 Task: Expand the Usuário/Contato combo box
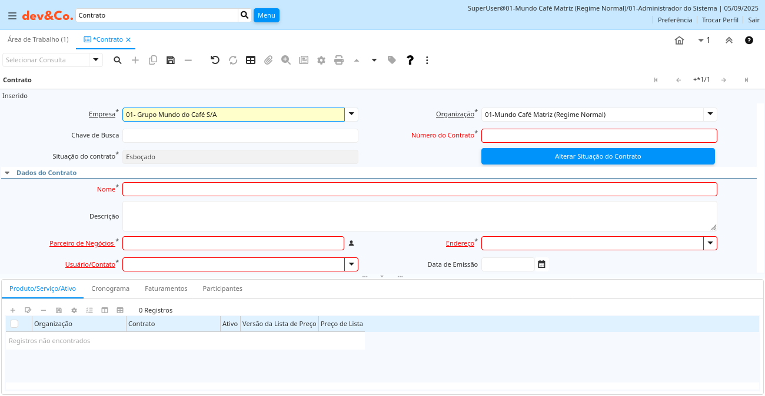351,264
